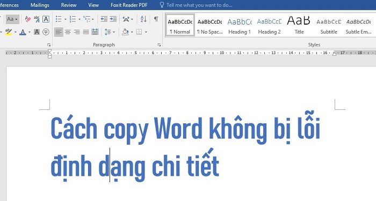376x201 pixels.
Task: Open the borders dropdown arrow
Action: [x=146, y=32]
